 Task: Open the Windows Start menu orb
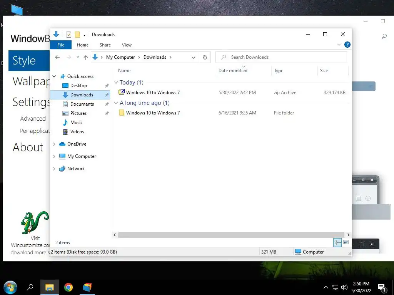point(10,287)
